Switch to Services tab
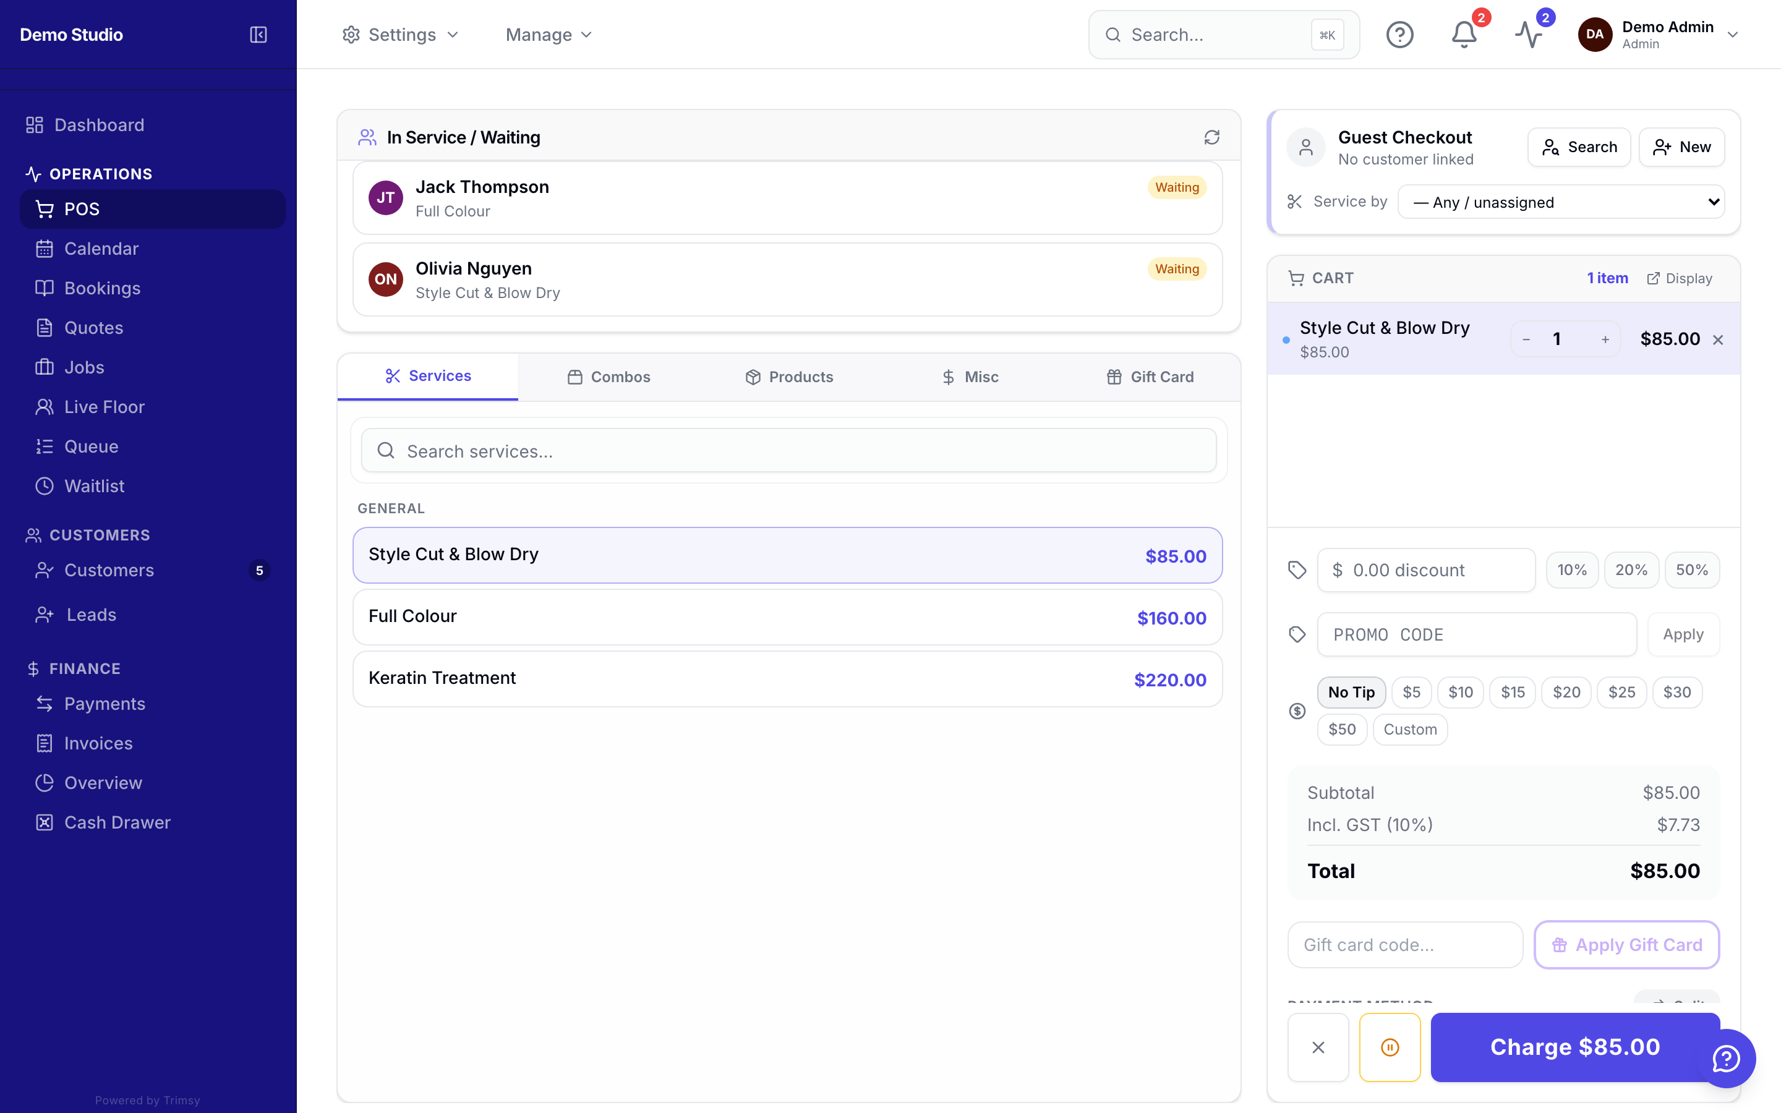The width and height of the screenshot is (1781, 1113). click(x=427, y=376)
